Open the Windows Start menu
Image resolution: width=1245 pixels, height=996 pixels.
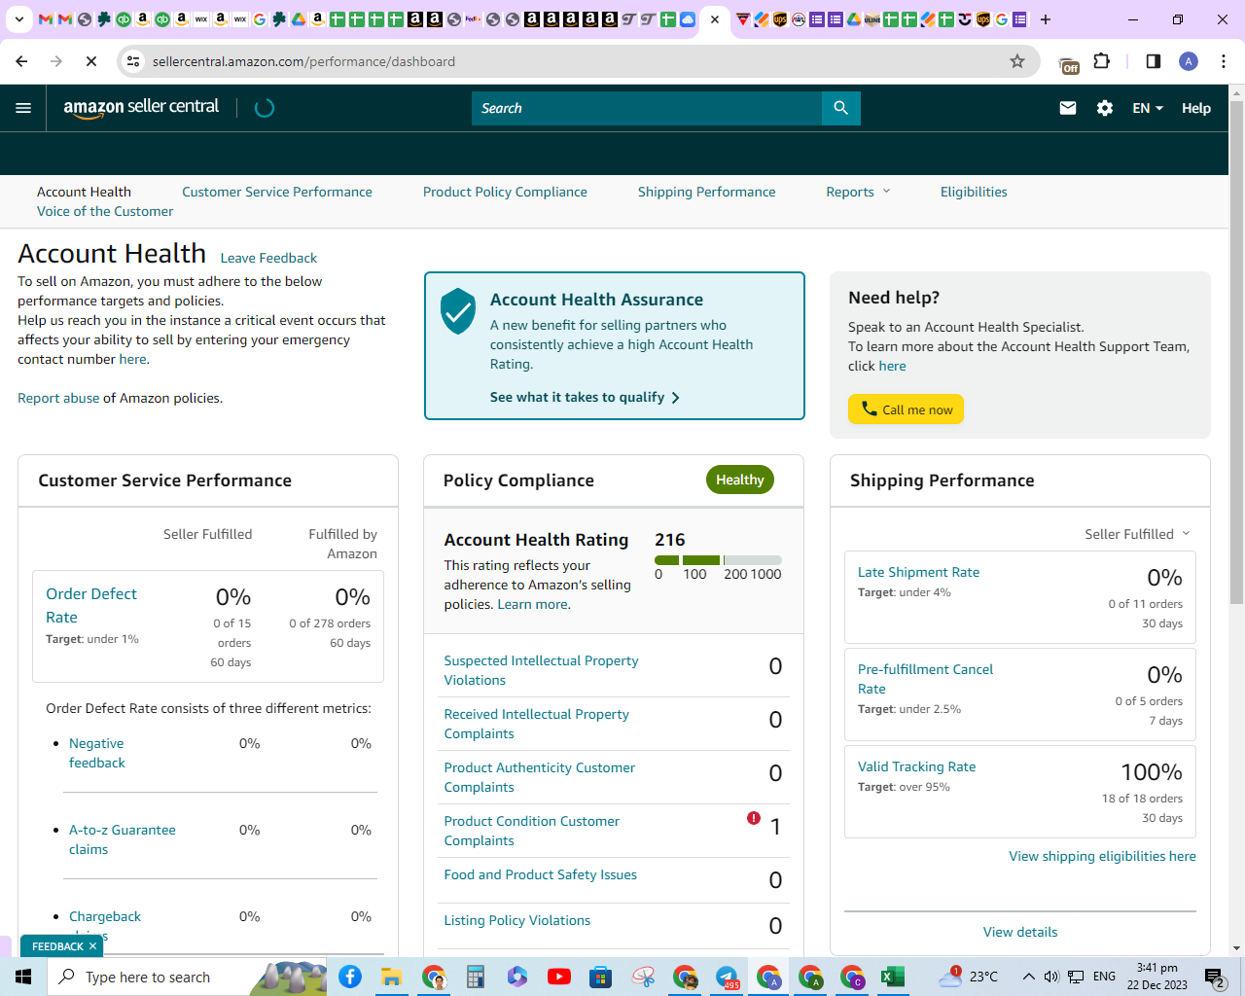tap(23, 977)
